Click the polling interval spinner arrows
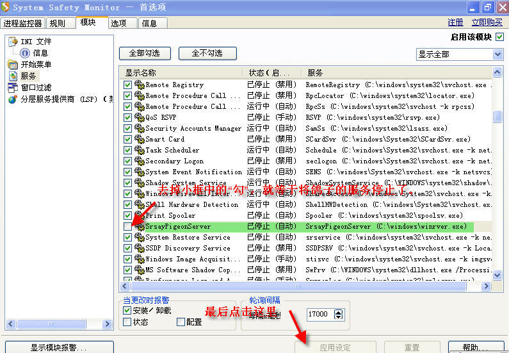The image size is (509, 353). (x=338, y=315)
